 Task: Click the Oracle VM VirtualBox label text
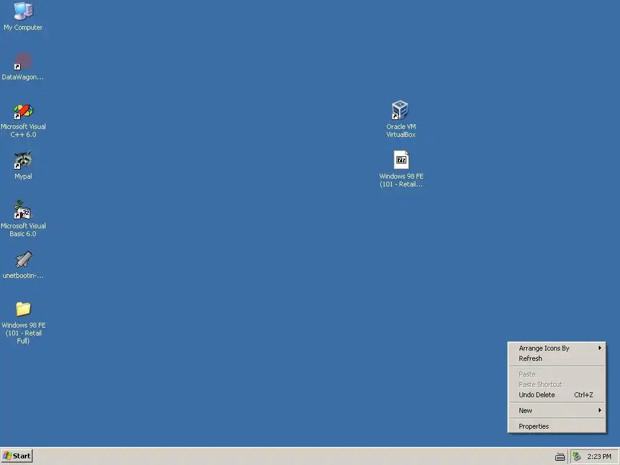click(401, 131)
